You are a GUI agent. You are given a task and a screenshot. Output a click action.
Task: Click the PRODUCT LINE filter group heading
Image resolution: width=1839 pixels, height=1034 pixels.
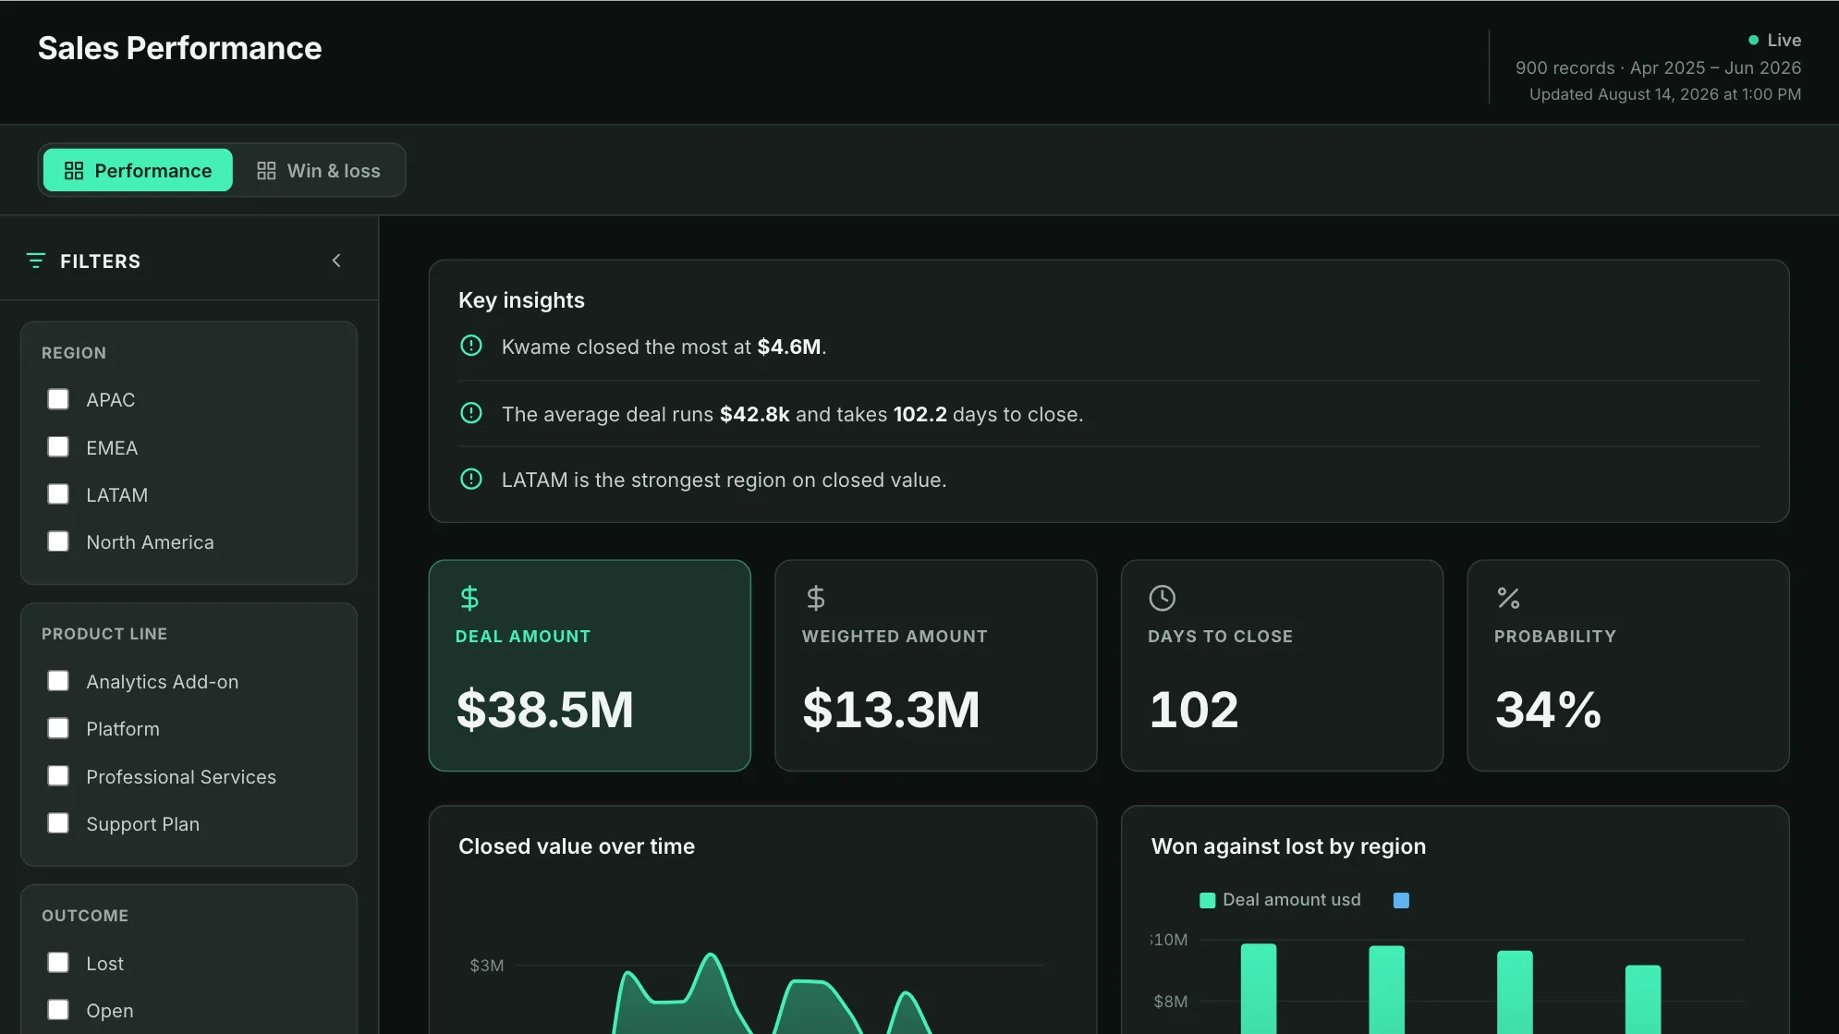[104, 634]
